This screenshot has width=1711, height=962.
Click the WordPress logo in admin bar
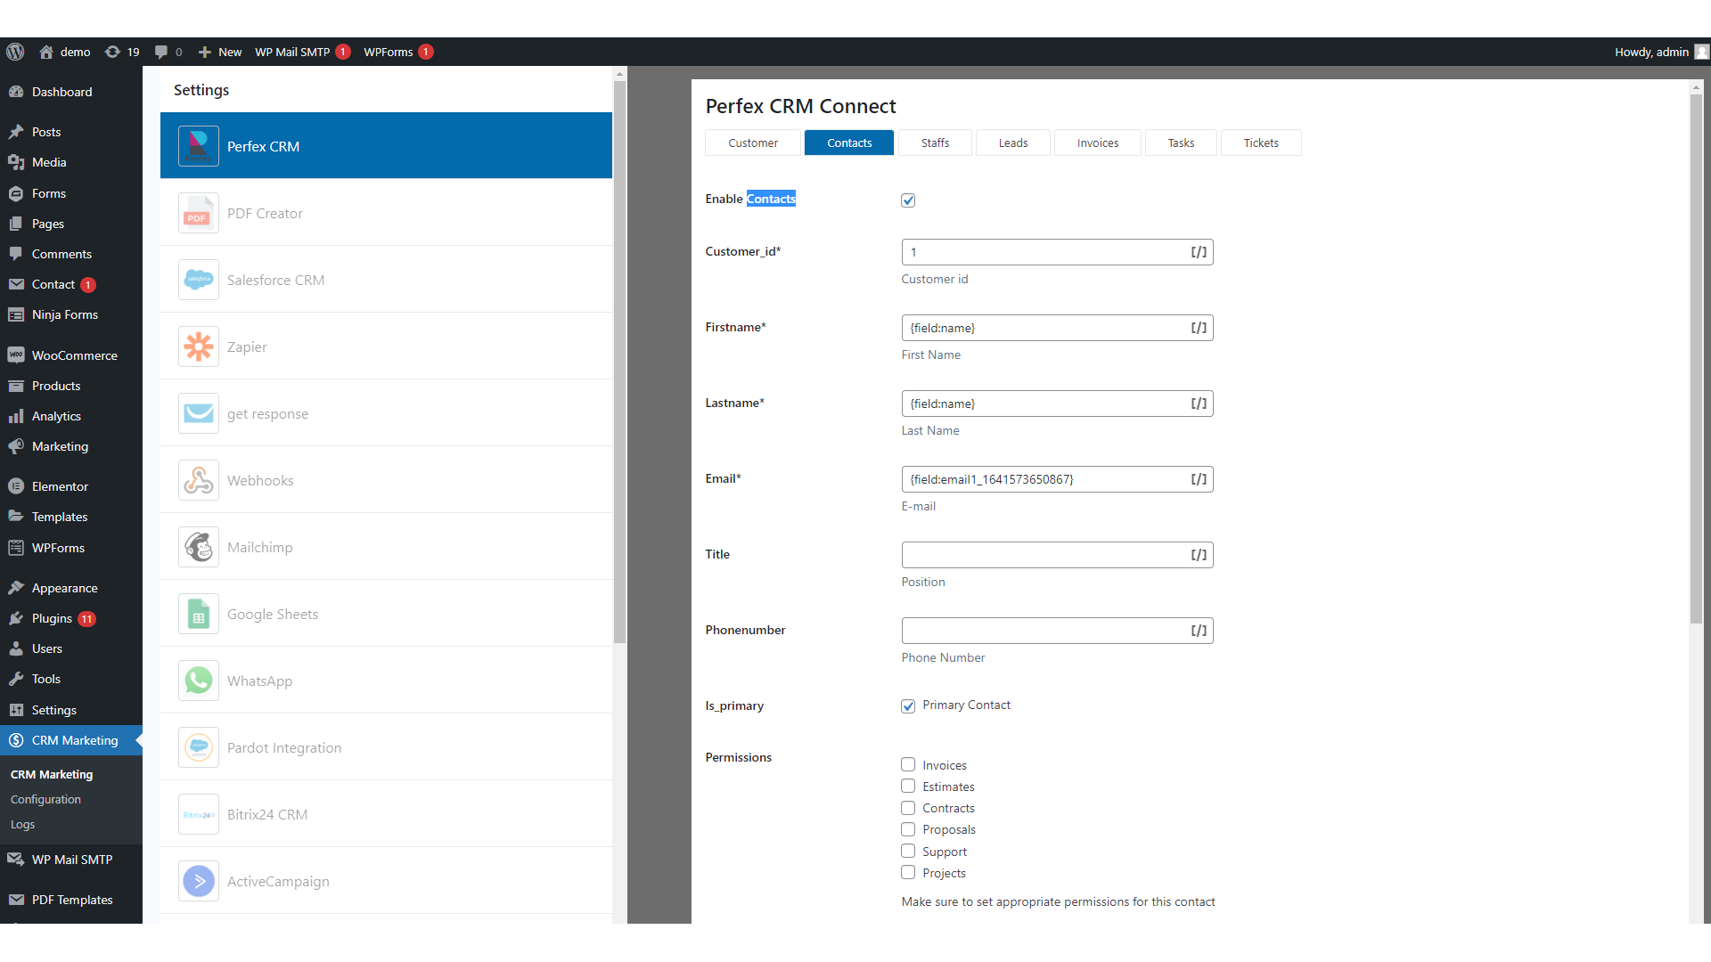click(x=15, y=52)
